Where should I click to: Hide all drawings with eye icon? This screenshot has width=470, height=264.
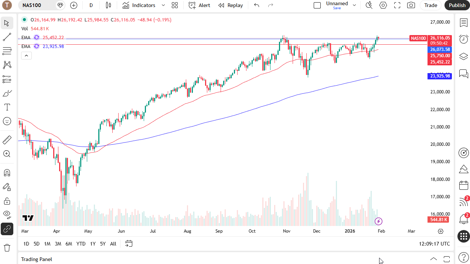click(7, 215)
